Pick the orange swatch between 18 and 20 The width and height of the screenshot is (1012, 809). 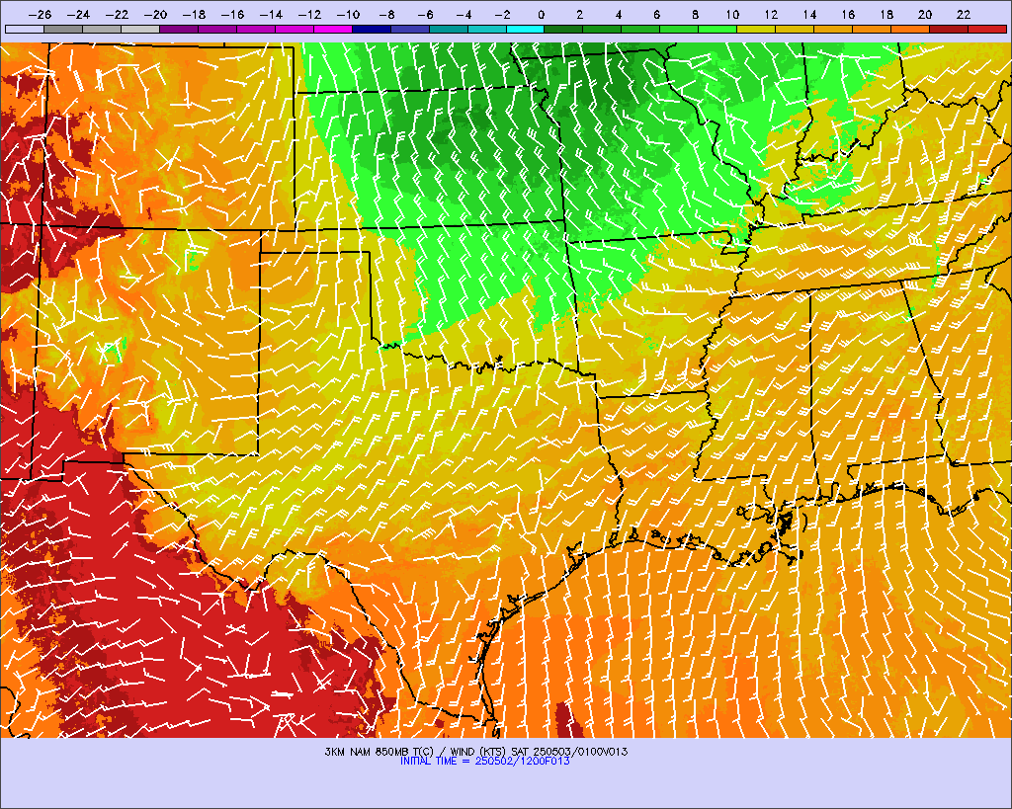tap(910, 29)
